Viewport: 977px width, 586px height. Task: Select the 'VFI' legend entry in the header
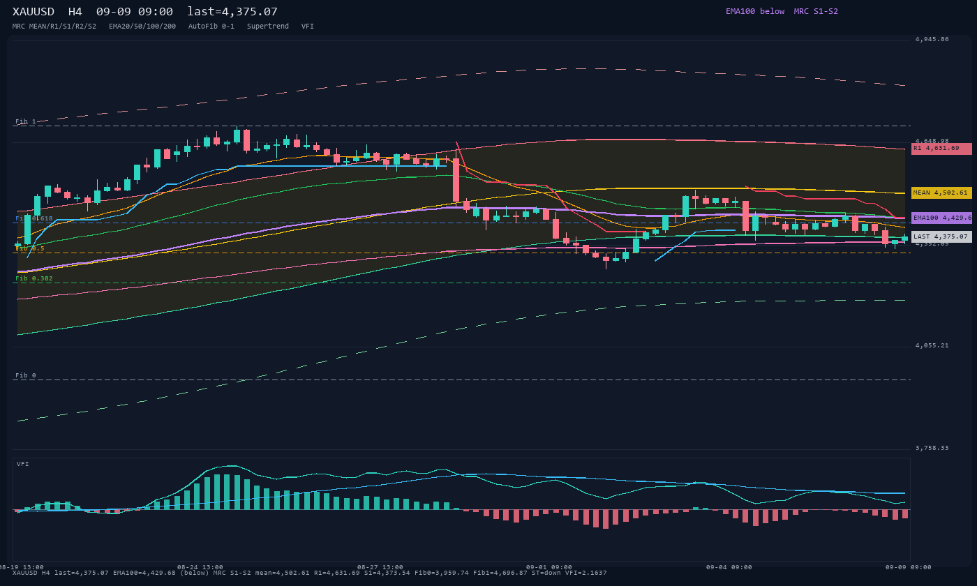click(308, 27)
